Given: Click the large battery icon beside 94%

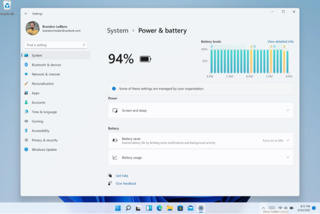Looking at the screenshot, I should click(145, 59).
